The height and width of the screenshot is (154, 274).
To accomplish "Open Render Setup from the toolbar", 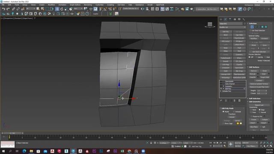I will (182, 9).
